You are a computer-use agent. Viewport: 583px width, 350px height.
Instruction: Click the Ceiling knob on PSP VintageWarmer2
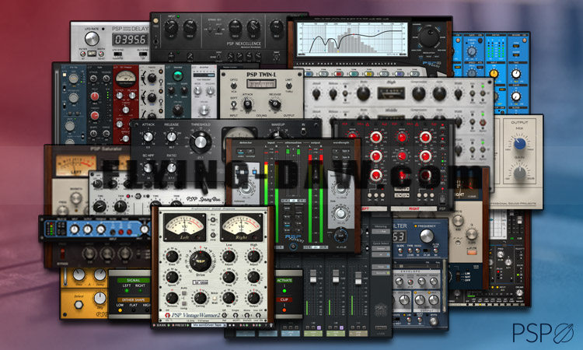[x=201, y=298]
